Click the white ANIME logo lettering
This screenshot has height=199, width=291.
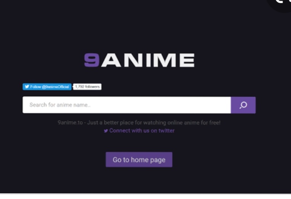pos(148,60)
